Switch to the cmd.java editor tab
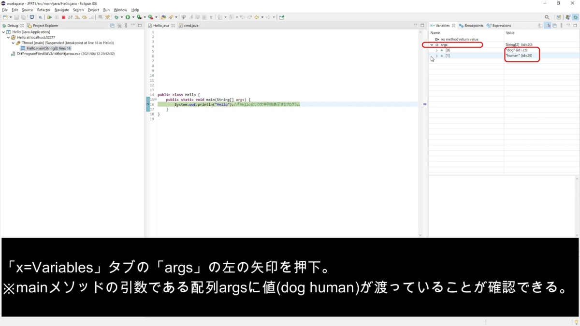Screen dimensions: 580x326 coord(188,26)
